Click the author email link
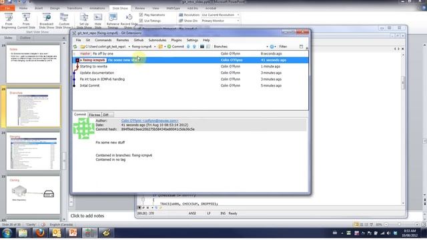427x240 pixels. (x=149, y=121)
